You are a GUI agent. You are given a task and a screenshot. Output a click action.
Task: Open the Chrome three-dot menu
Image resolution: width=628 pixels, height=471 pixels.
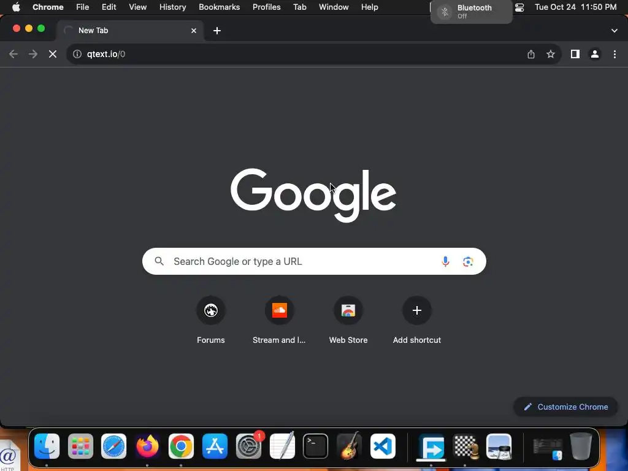click(x=615, y=54)
